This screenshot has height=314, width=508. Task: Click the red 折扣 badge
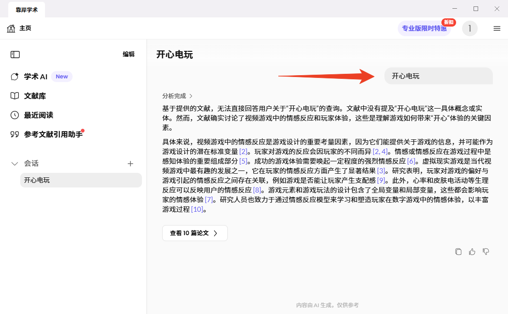[449, 22]
